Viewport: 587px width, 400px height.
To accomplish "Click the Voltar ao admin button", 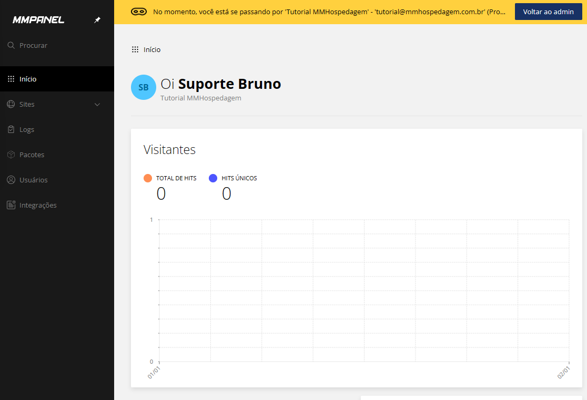I will 548,12.
